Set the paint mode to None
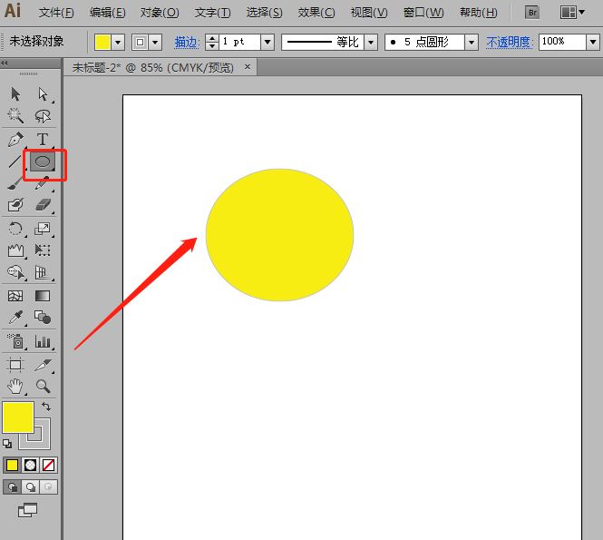 click(49, 465)
